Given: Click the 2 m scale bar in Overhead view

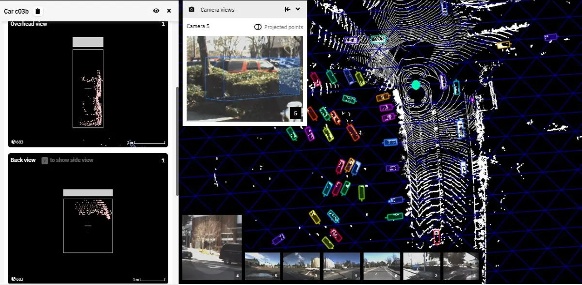Looking at the screenshot, I should click(146, 142).
